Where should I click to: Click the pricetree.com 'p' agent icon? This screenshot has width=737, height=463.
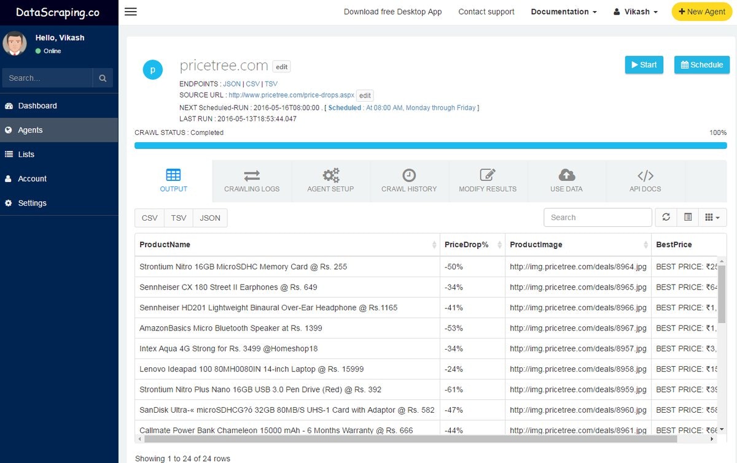point(152,70)
